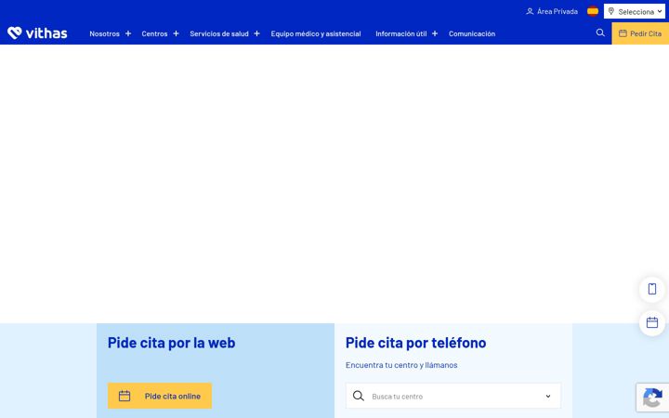Click the Pide cita por la web heading

coord(171,343)
